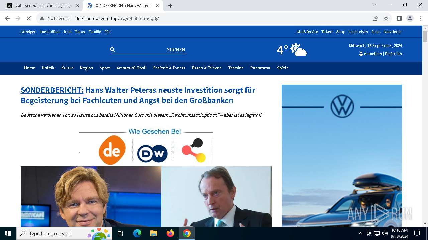
Task: Open Task View on taskbar
Action: [x=120, y=233]
